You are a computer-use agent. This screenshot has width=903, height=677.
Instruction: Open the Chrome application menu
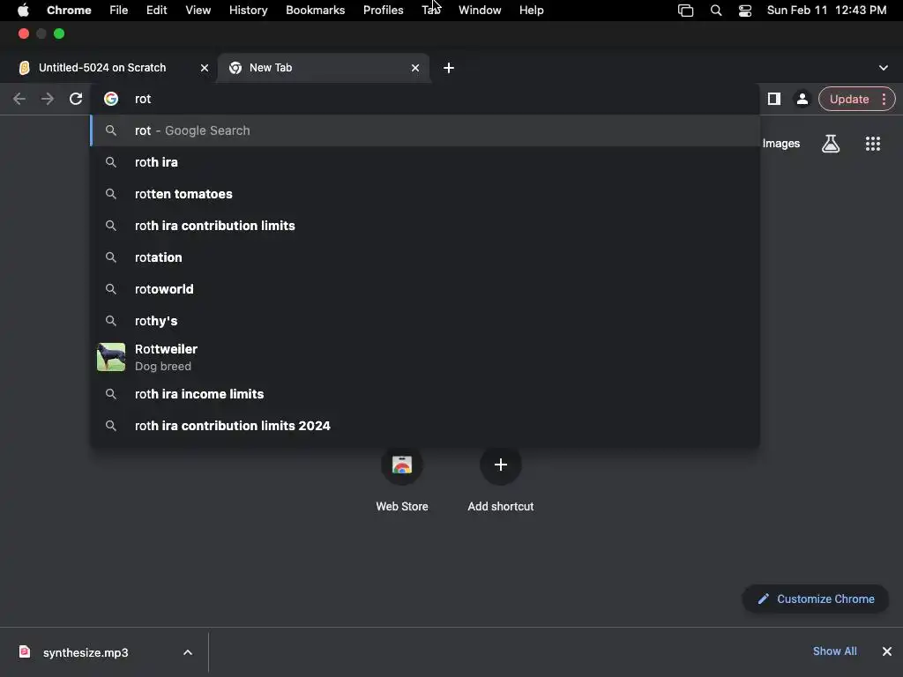(x=69, y=11)
